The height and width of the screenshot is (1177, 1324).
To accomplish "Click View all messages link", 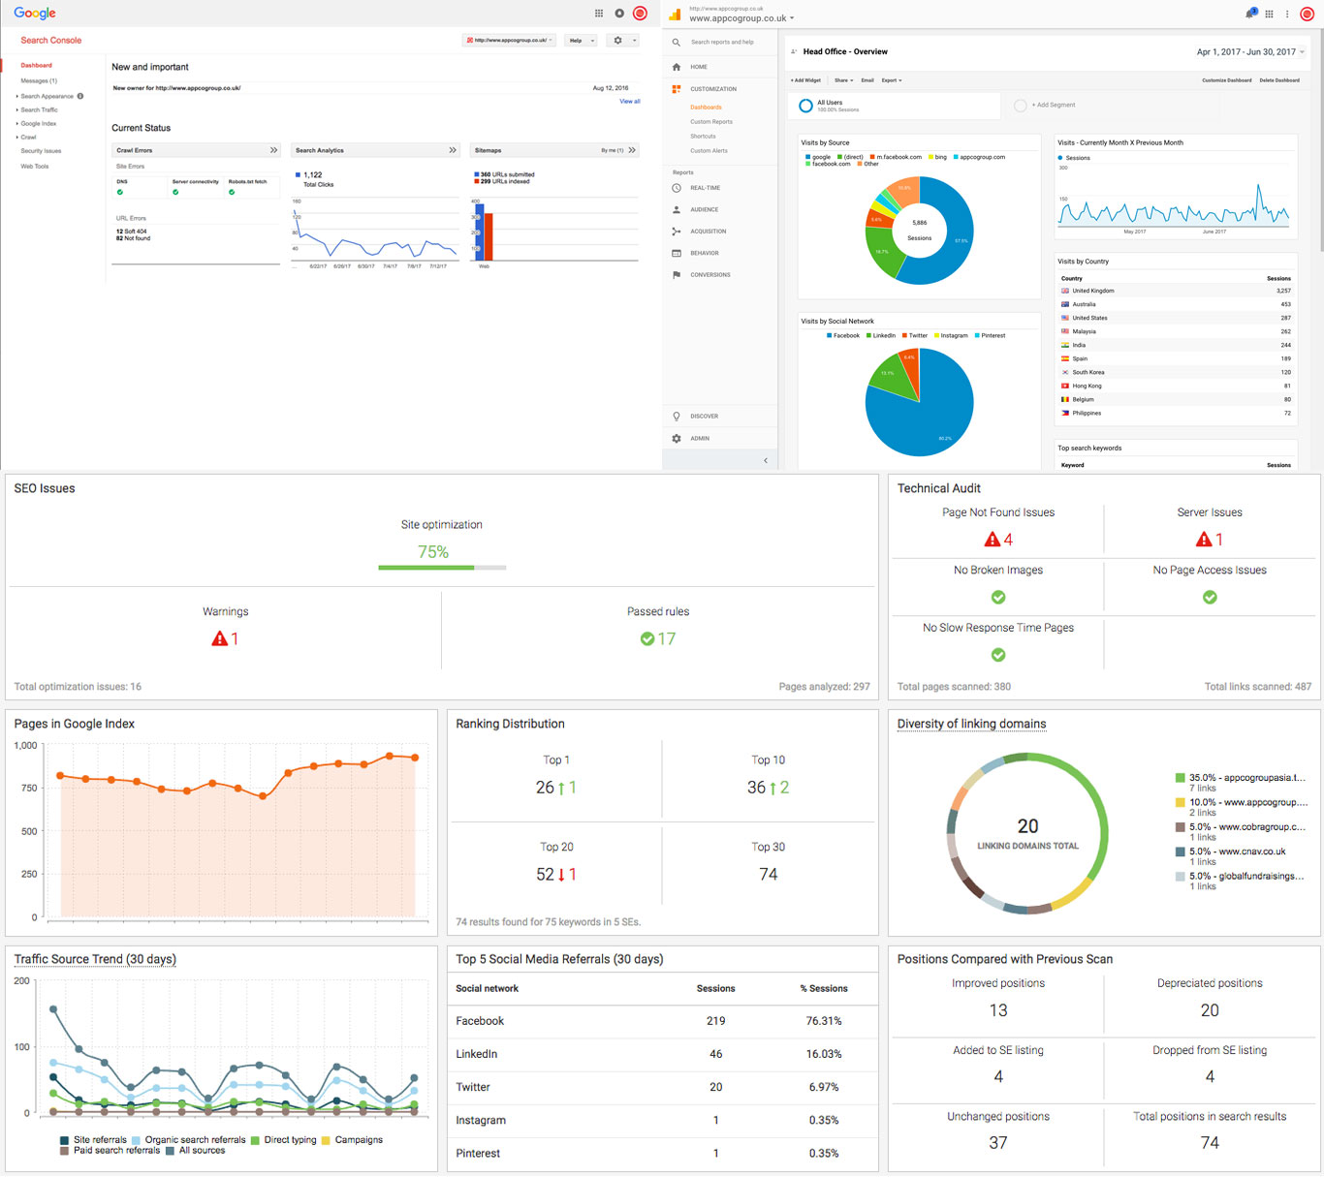I will coord(630,101).
